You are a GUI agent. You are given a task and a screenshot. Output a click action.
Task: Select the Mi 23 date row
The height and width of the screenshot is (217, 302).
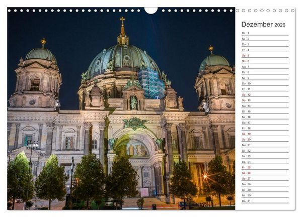click(265, 156)
